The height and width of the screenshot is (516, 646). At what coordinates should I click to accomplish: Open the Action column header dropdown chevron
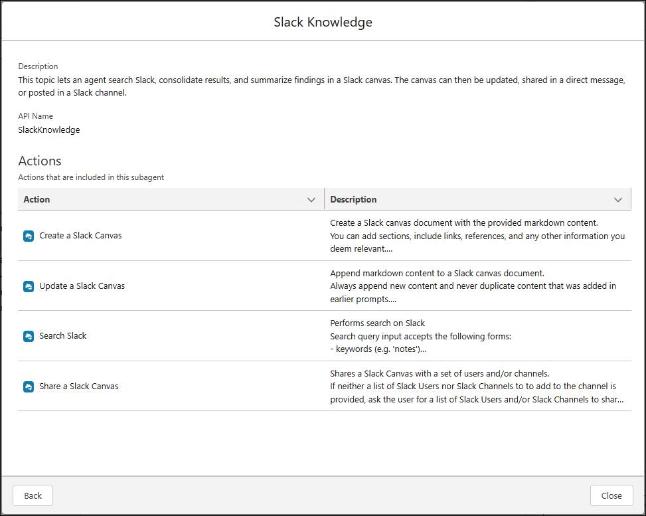tap(311, 200)
